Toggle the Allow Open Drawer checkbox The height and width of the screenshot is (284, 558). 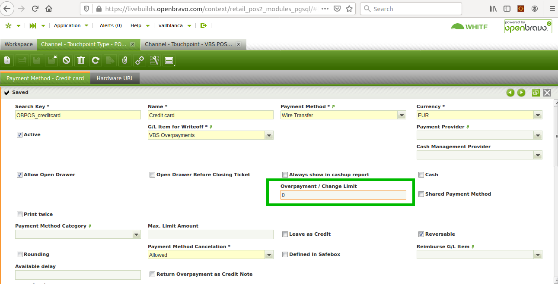19,175
